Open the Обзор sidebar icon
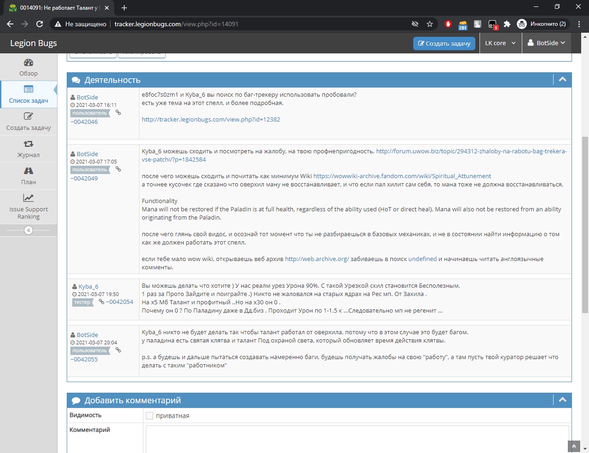The height and width of the screenshot is (453, 589). (x=29, y=63)
